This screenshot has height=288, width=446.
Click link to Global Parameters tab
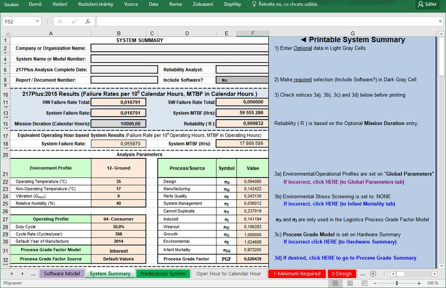click(344, 182)
